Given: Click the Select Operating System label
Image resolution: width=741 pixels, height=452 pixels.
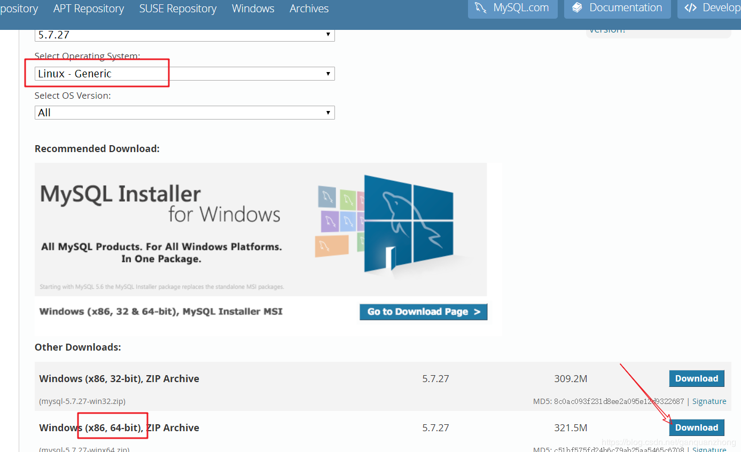Looking at the screenshot, I should tap(88, 56).
